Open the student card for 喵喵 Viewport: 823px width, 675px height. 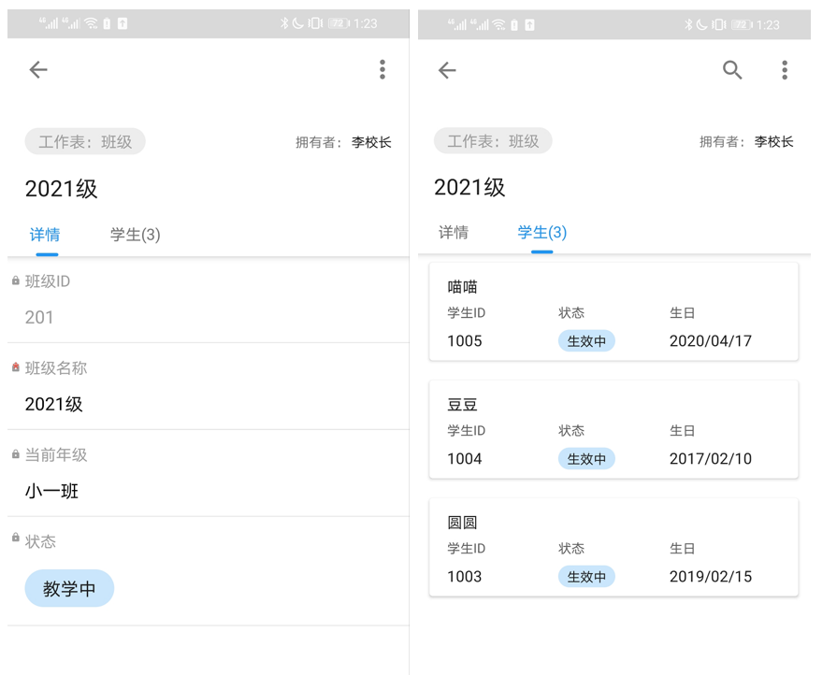point(613,311)
